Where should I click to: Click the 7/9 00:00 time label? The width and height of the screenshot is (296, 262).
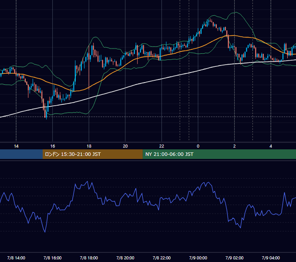(198, 258)
